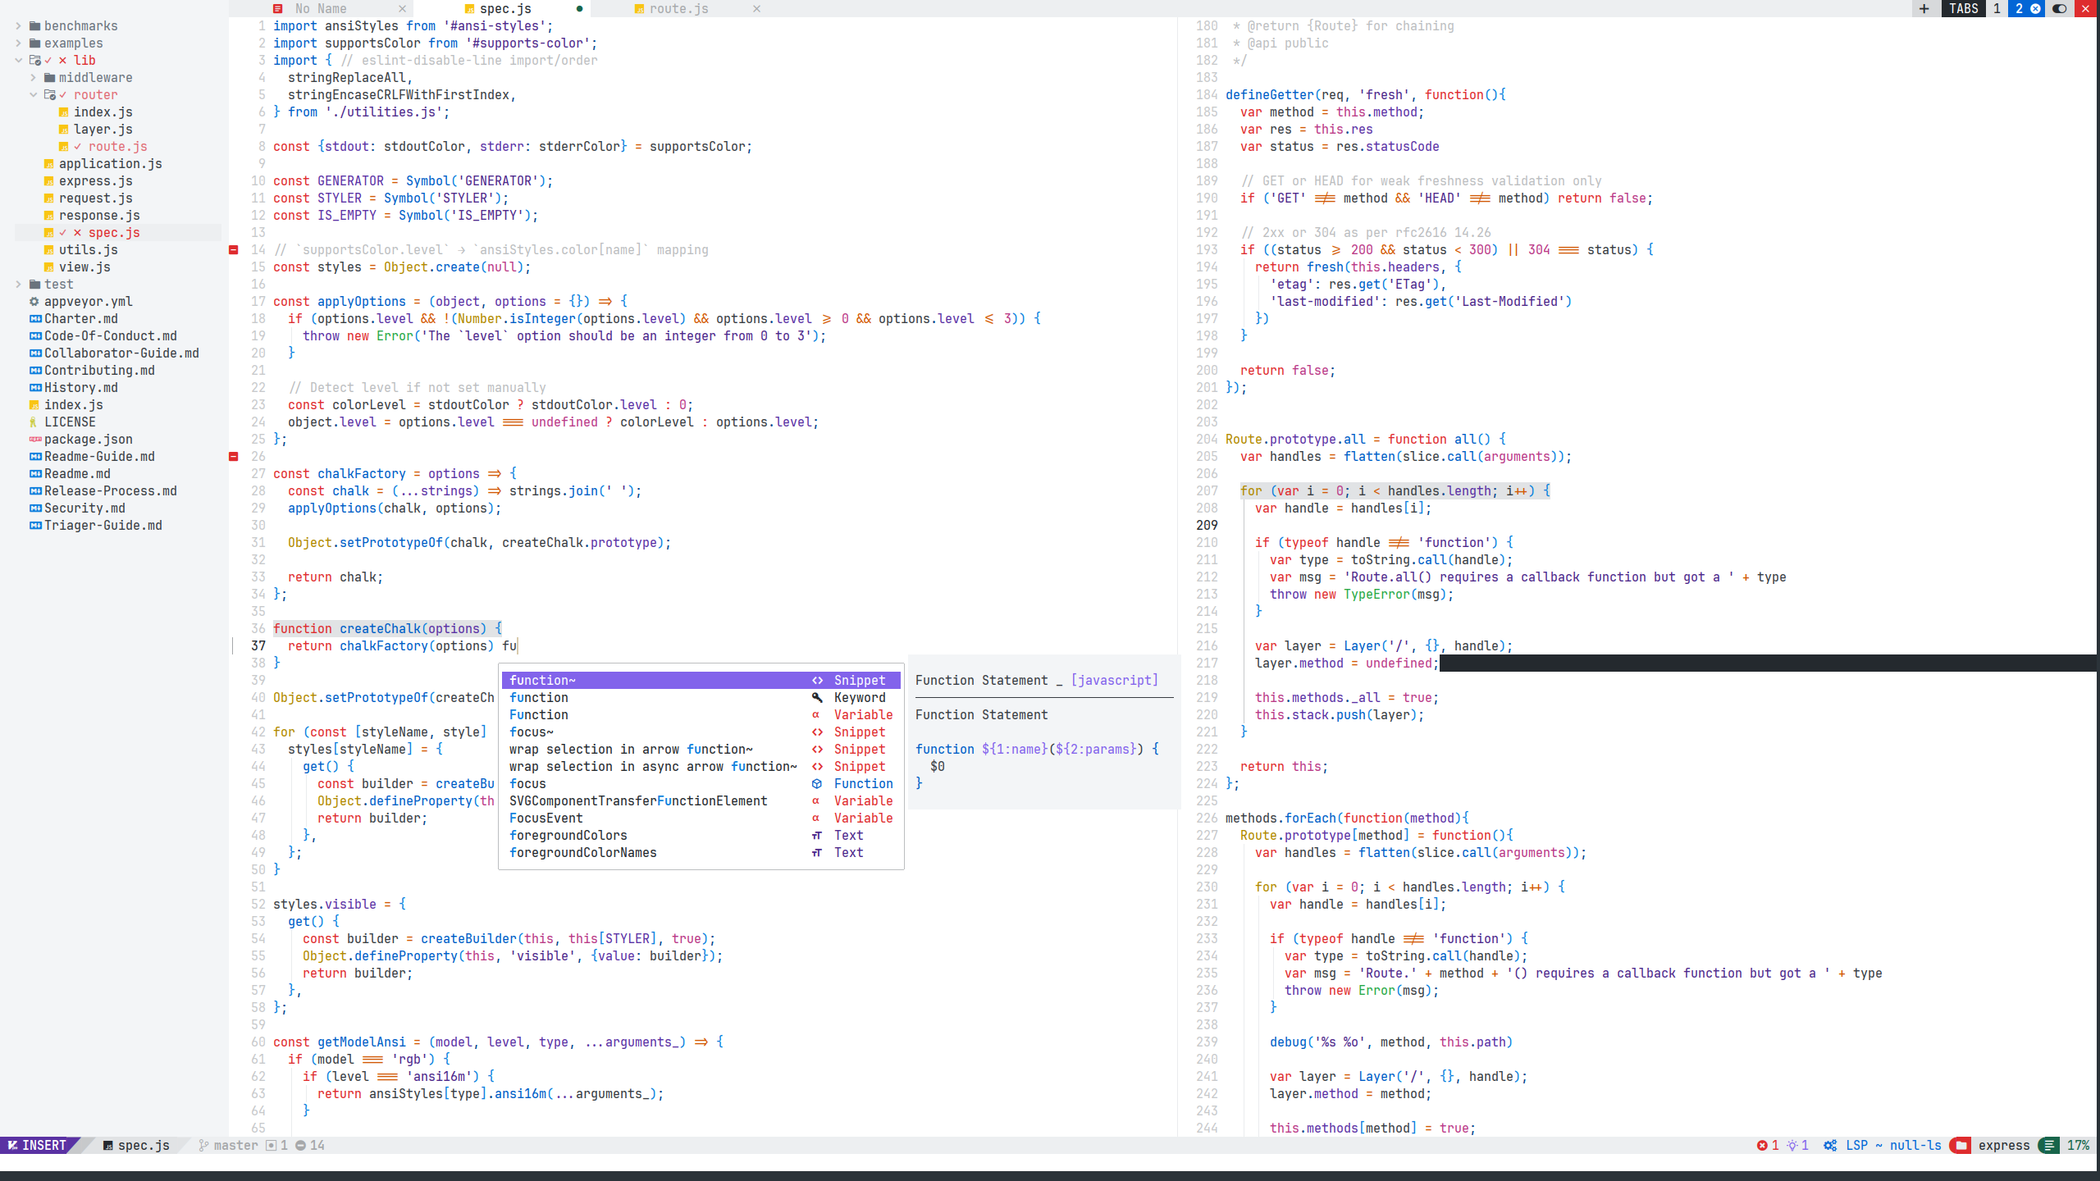Open view.js in file tree

pyautogui.click(x=84, y=267)
